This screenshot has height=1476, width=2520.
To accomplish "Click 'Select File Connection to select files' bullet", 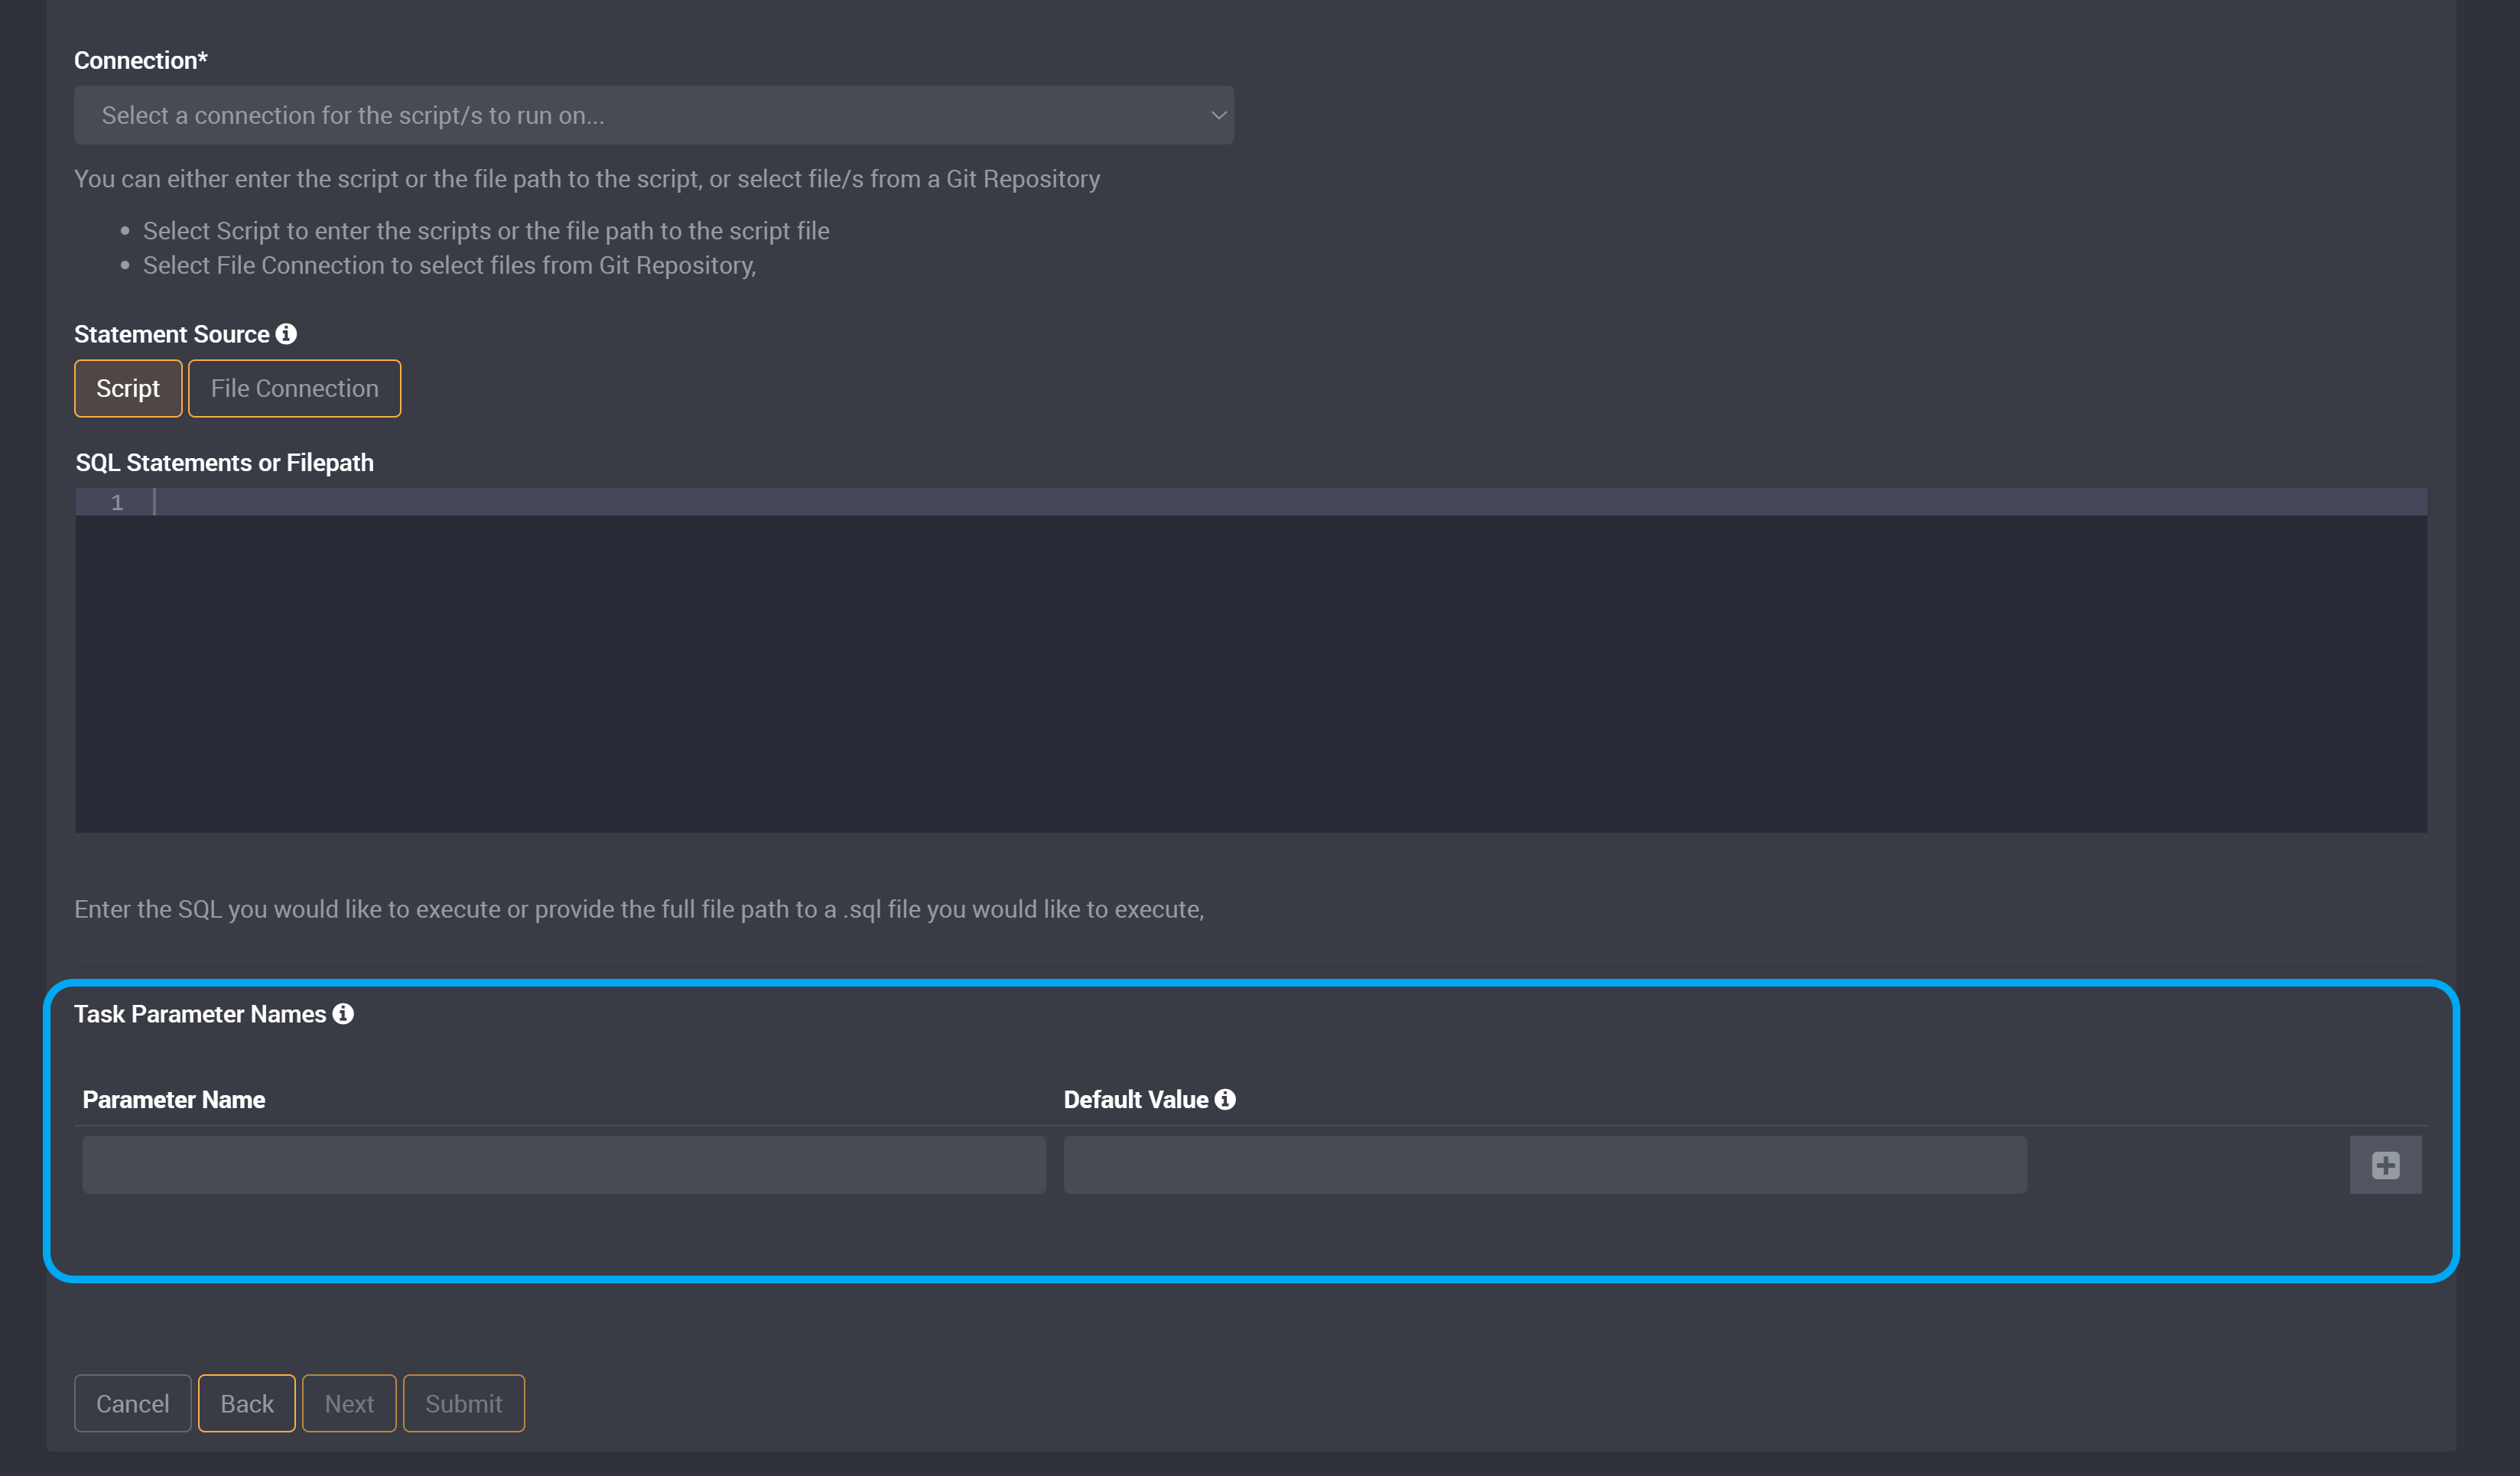I will coord(449,266).
